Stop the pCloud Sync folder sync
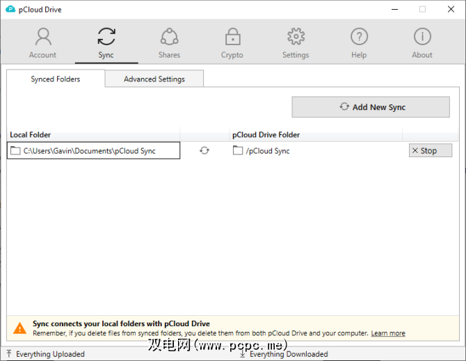Image resolution: width=466 pixels, height=361 pixels. pos(431,151)
